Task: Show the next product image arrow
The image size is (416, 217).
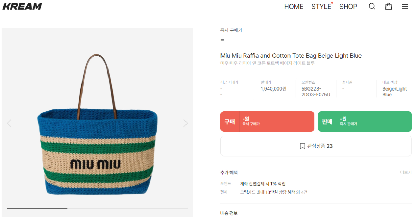Action: tap(185, 123)
